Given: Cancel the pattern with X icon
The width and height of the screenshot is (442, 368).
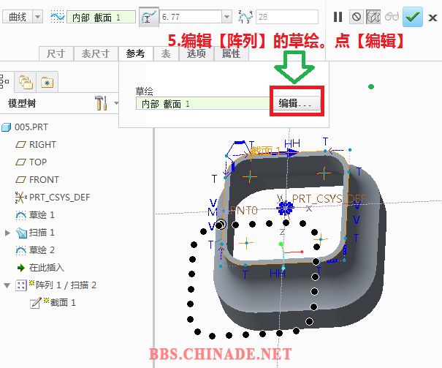Looking at the screenshot, I should (x=433, y=18).
